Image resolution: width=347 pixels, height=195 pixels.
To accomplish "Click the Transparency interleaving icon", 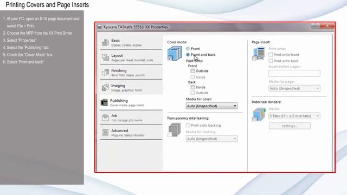I will tap(174, 130).
